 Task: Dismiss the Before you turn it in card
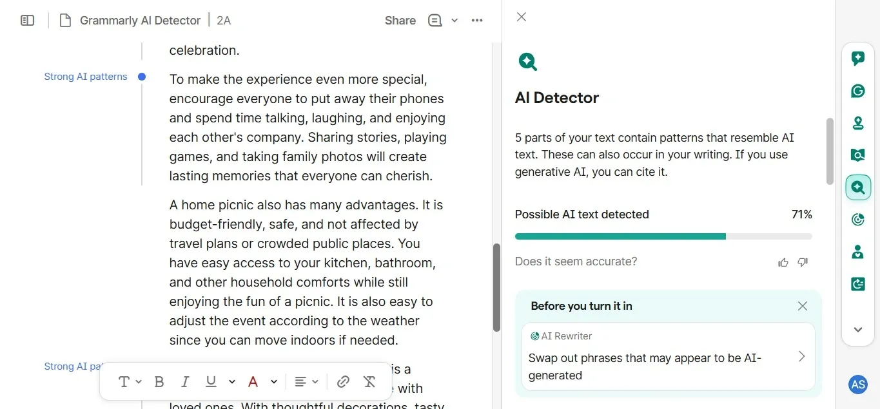803,306
